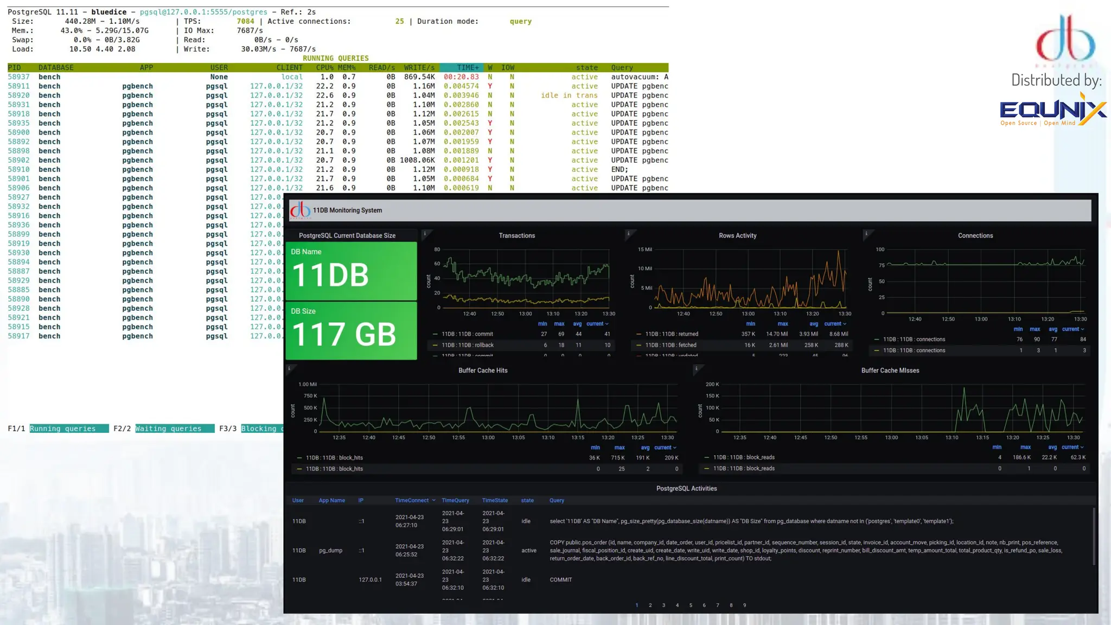
Task: Click the green DB Size 117 GB panel
Action: (351, 330)
